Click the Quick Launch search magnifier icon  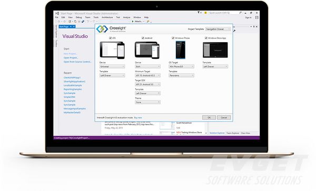(241, 13)
